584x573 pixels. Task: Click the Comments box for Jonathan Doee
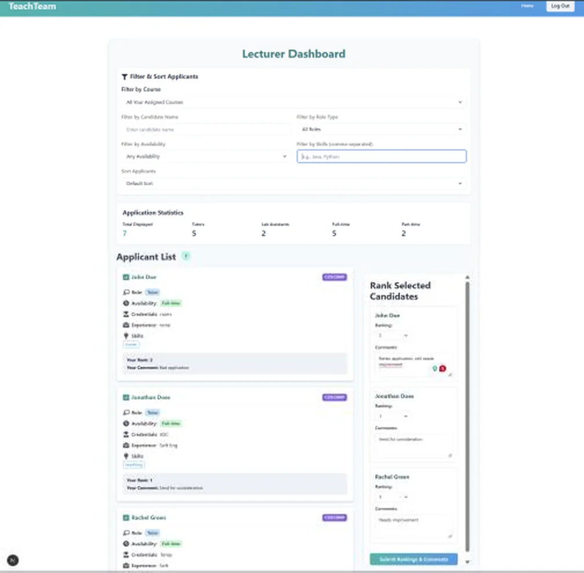tap(414, 446)
